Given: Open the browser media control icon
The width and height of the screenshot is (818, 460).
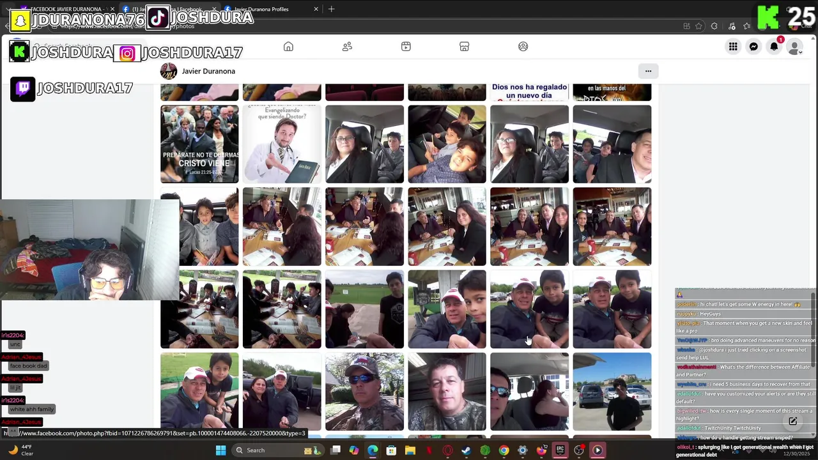Looking at the screenshot, I should coord(732,26).
